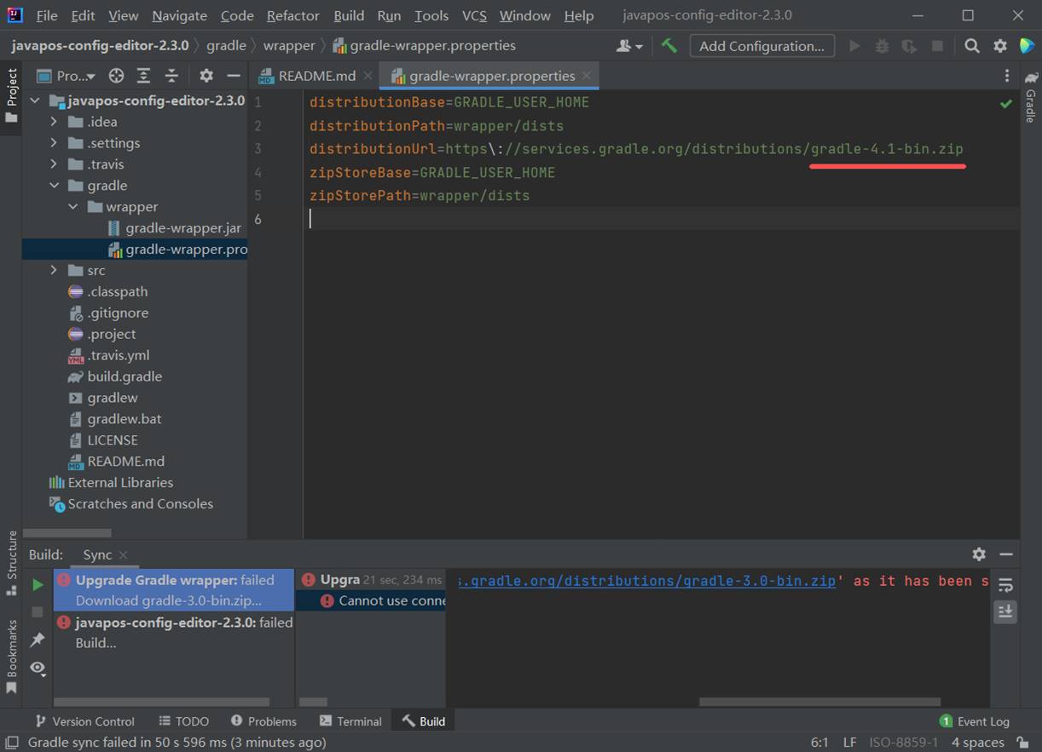
Task: Open the TODO tool window
Action: click(x=182, y=721)
